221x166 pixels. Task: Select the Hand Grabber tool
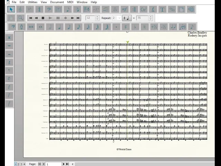coord(11,18)
